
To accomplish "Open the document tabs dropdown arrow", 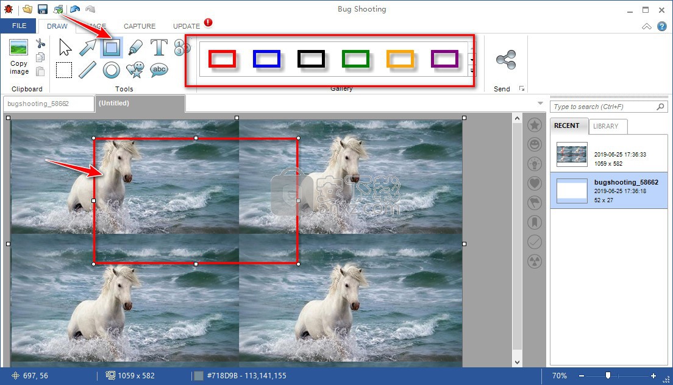I will [x=540, y=103].
